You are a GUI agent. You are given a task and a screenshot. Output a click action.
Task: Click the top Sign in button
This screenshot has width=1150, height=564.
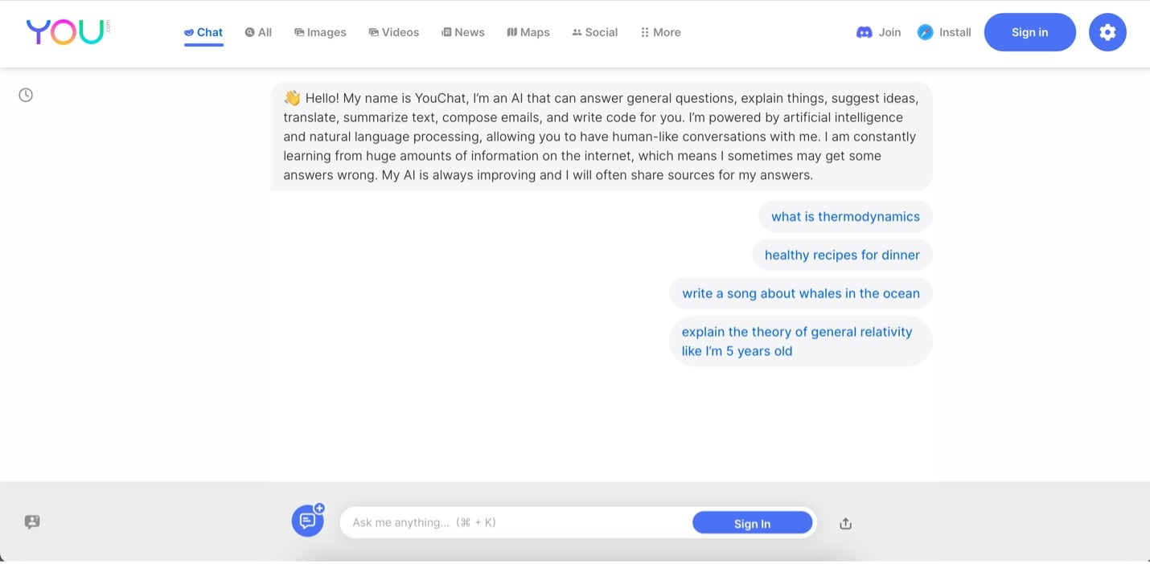1030,32
